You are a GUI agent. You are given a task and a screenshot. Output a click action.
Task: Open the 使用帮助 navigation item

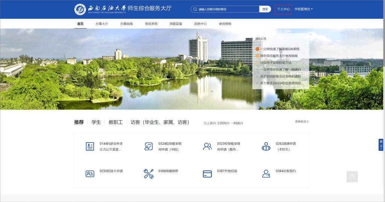tap(225, 24)
